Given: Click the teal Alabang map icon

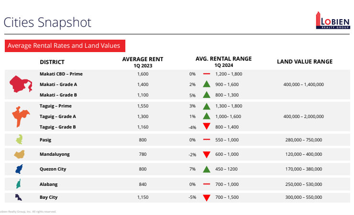Looking at the screenshot, I should (19, 184).
